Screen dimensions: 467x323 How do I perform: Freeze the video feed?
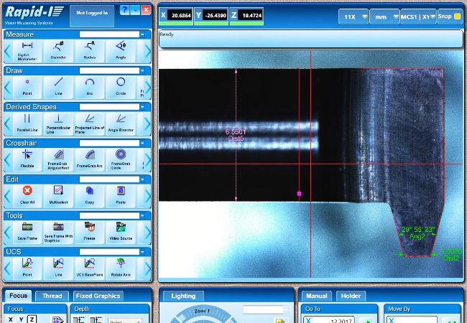89,230
